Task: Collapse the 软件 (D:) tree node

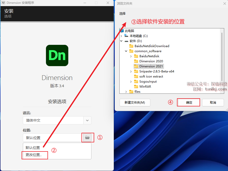Action: (x=121, y=41)
